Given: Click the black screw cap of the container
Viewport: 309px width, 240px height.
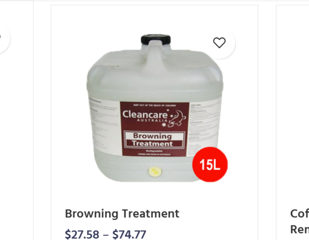Looking at the screenshot, I should coord(156,39).
